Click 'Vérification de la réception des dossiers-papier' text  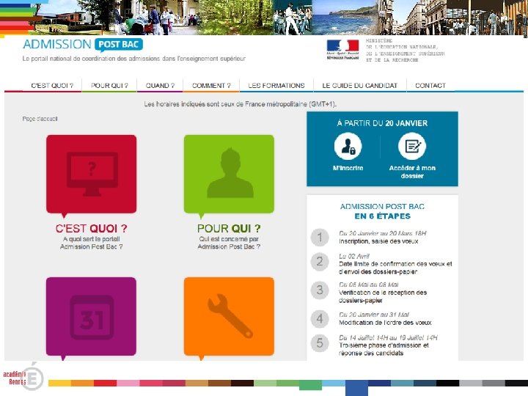point(383,296)
